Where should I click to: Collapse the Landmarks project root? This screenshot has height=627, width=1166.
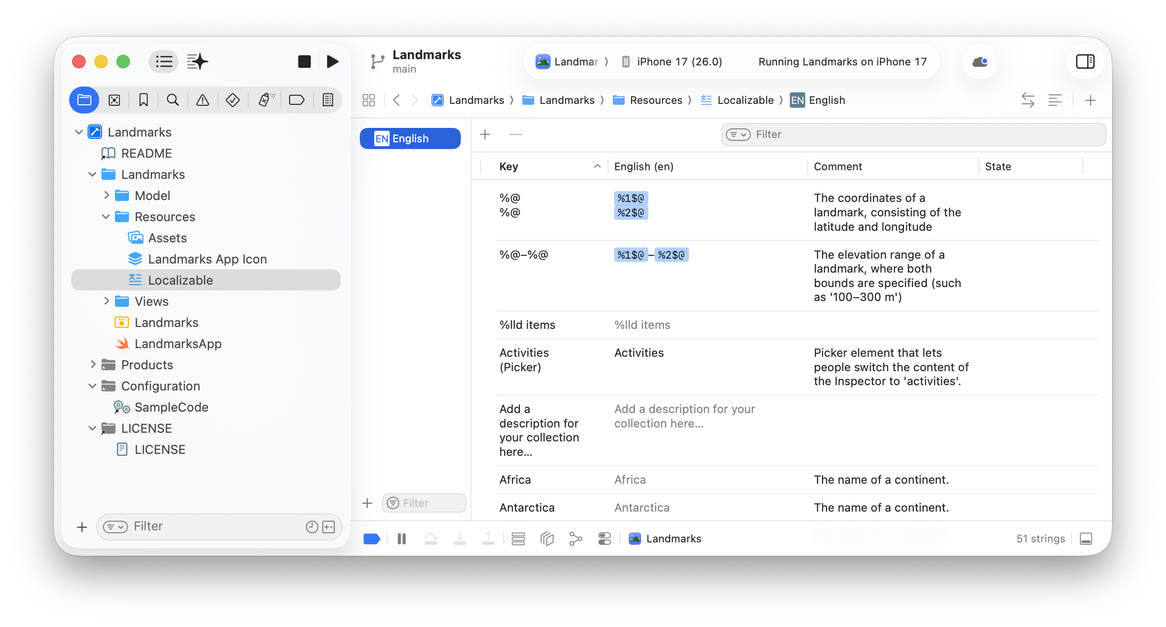[79, 132]
